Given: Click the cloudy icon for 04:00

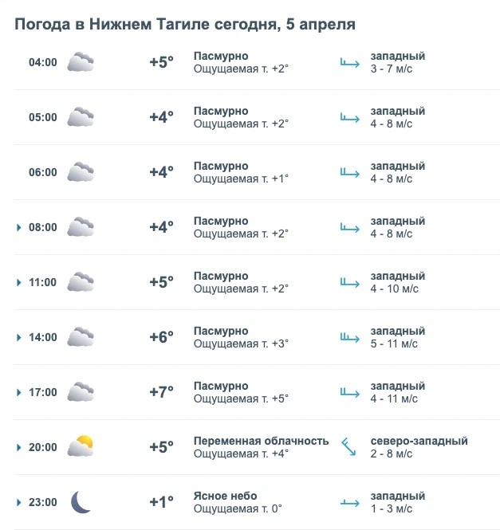Looking at the screenshot, I should pos(81,62).
